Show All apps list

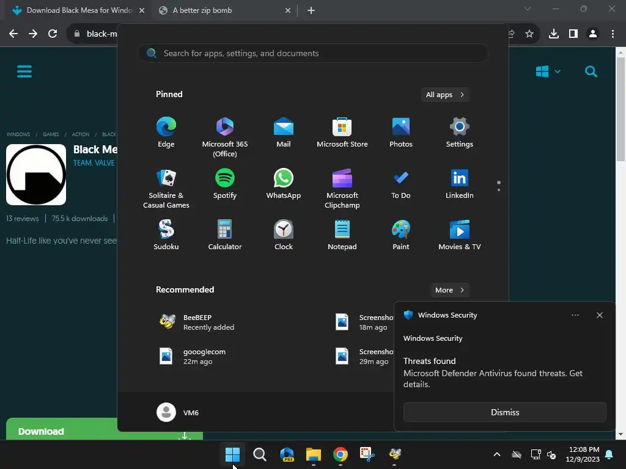tap(445, 95)
